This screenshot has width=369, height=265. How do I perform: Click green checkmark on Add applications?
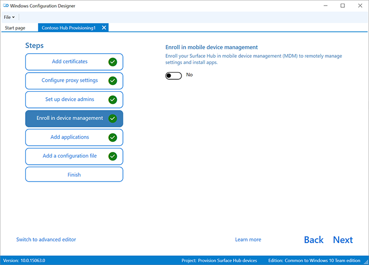pos(113,138)
